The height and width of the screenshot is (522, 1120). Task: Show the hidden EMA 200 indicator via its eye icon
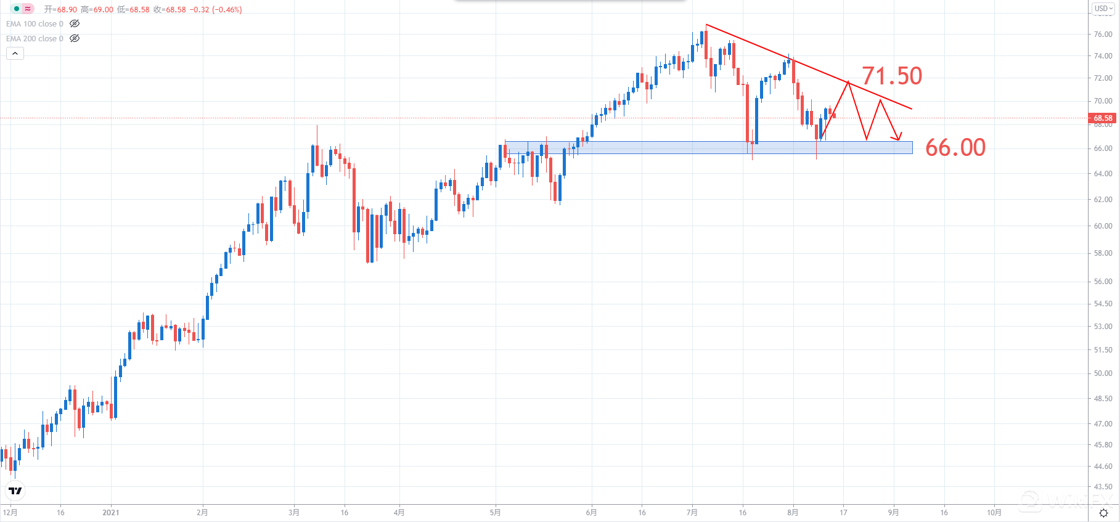[75, 38]
